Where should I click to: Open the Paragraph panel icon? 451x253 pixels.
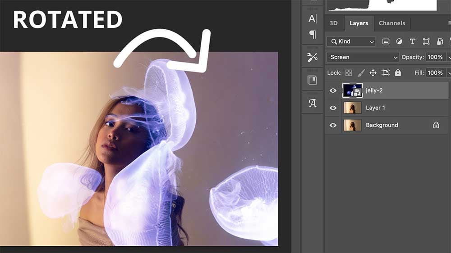click(x=313, y=35)
